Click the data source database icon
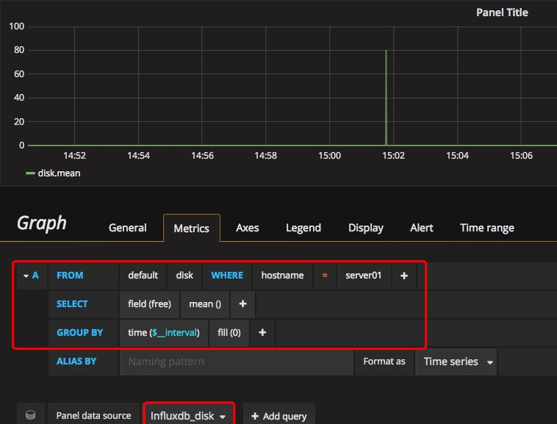Image resolution: width=557 pixels, height=424 pixels. 31,414
